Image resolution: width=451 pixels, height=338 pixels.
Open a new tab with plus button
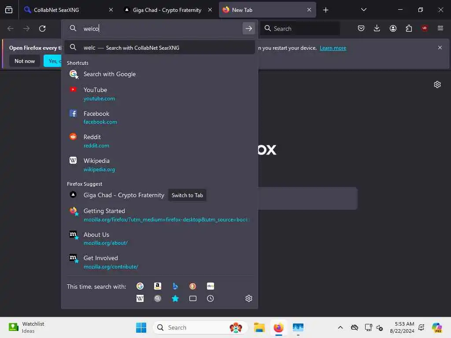point(325,10)
